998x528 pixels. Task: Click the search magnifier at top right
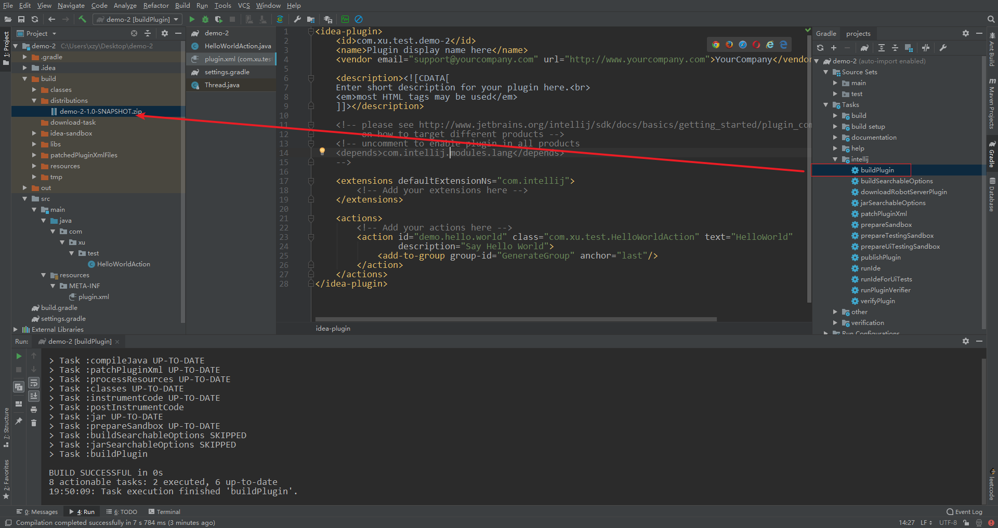[x=991, y=19]
